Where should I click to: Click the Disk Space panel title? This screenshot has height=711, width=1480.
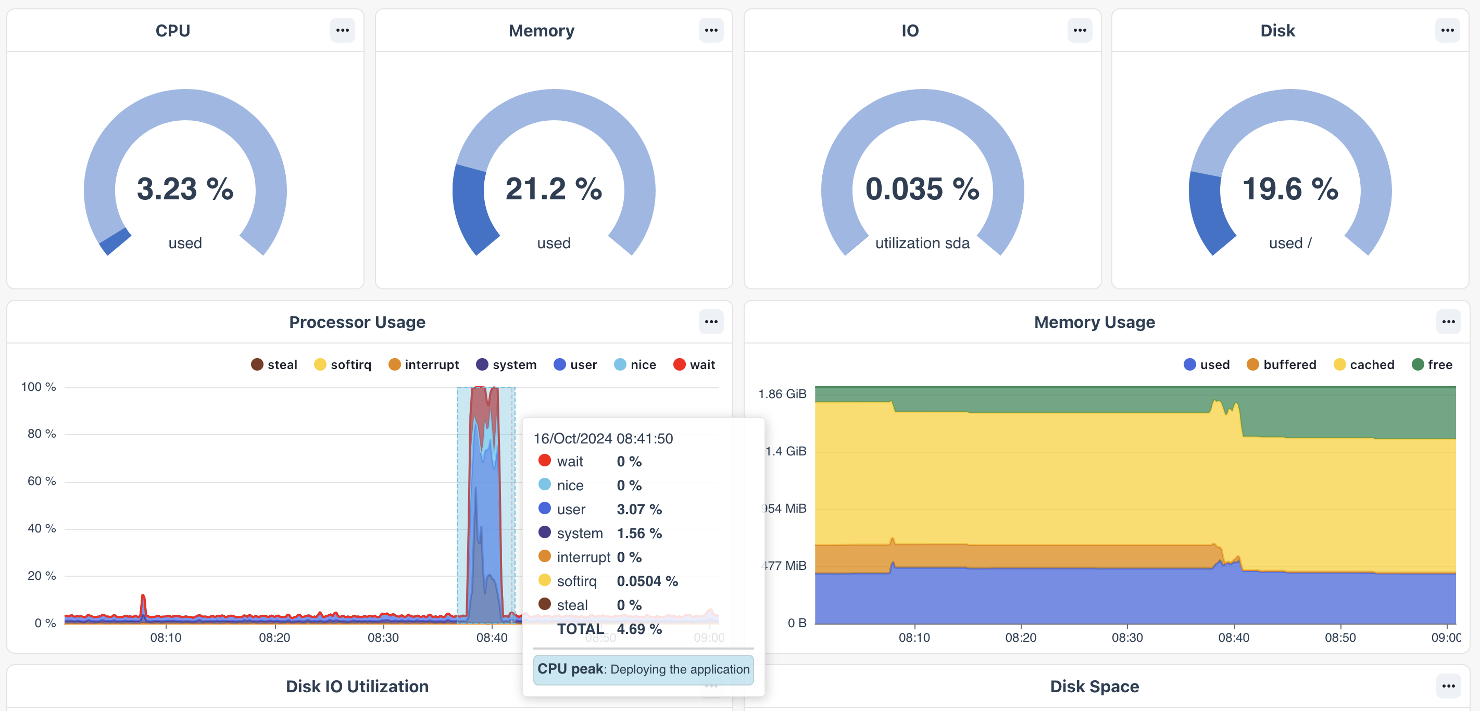click(1095, 687)
